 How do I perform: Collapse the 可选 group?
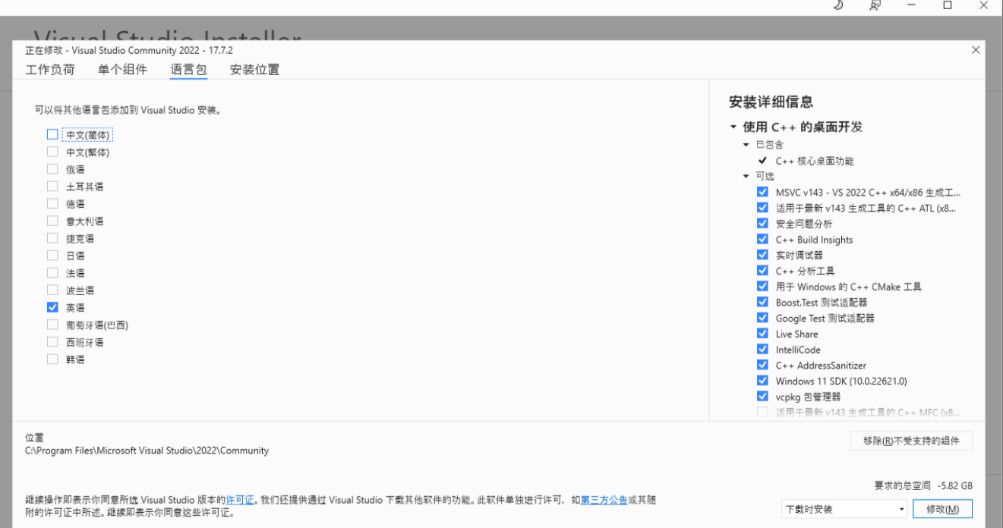pyautogui.click(x=746, y=176)
